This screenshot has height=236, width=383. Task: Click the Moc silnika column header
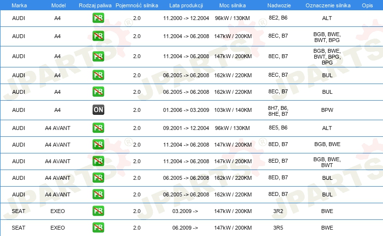point(233,5)
